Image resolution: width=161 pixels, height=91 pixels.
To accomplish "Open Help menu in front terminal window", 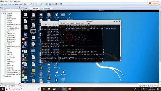I will click(x=83, y=24).
